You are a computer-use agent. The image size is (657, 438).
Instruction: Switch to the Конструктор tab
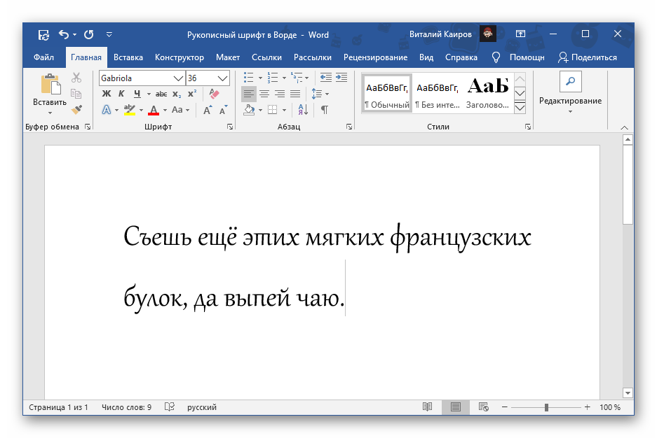[180, 57]
